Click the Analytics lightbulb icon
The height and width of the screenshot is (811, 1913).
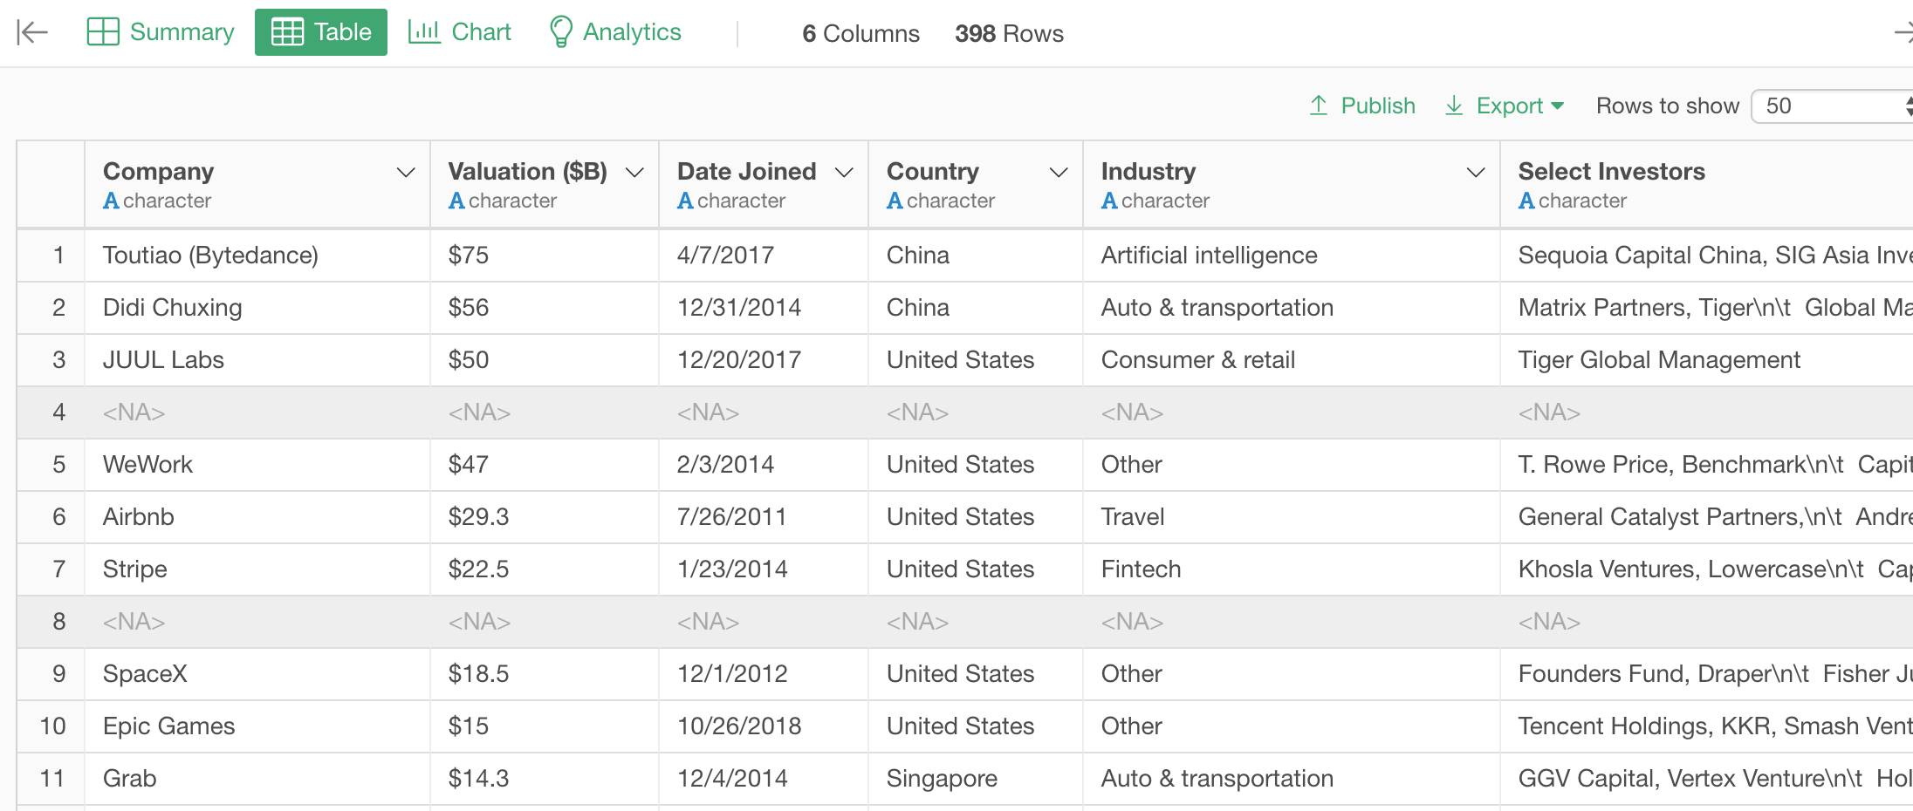tap(560, 32)
